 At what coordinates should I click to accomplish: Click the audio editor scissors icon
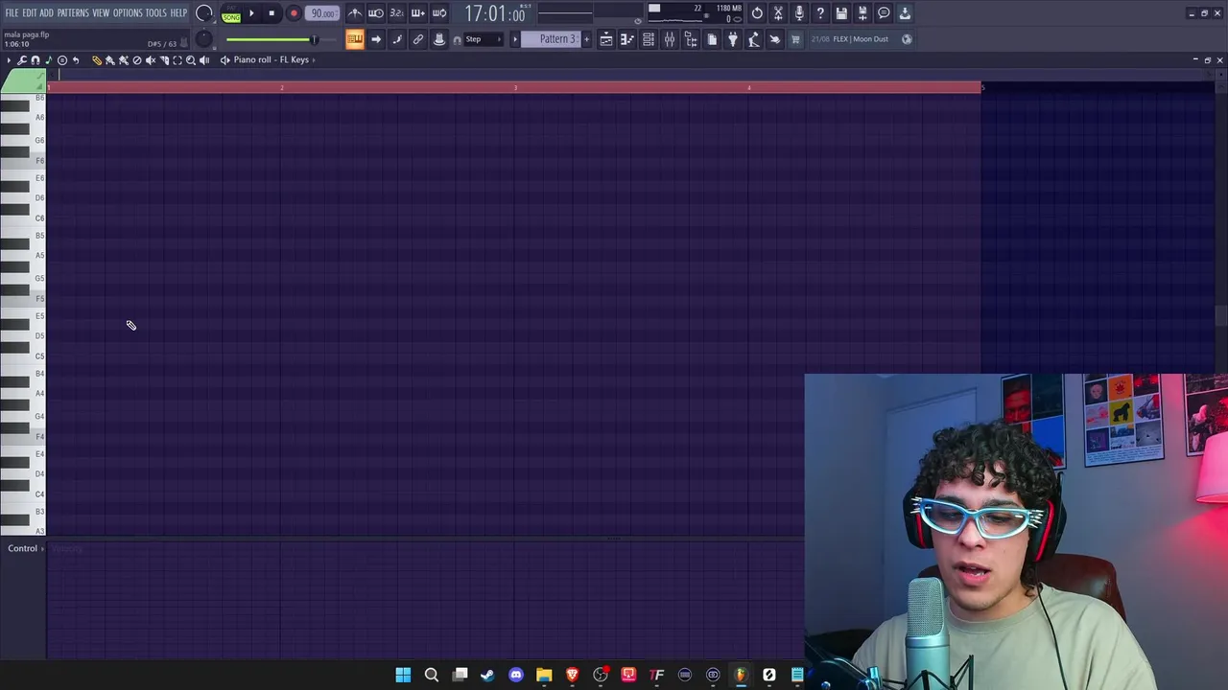(778, 13)
